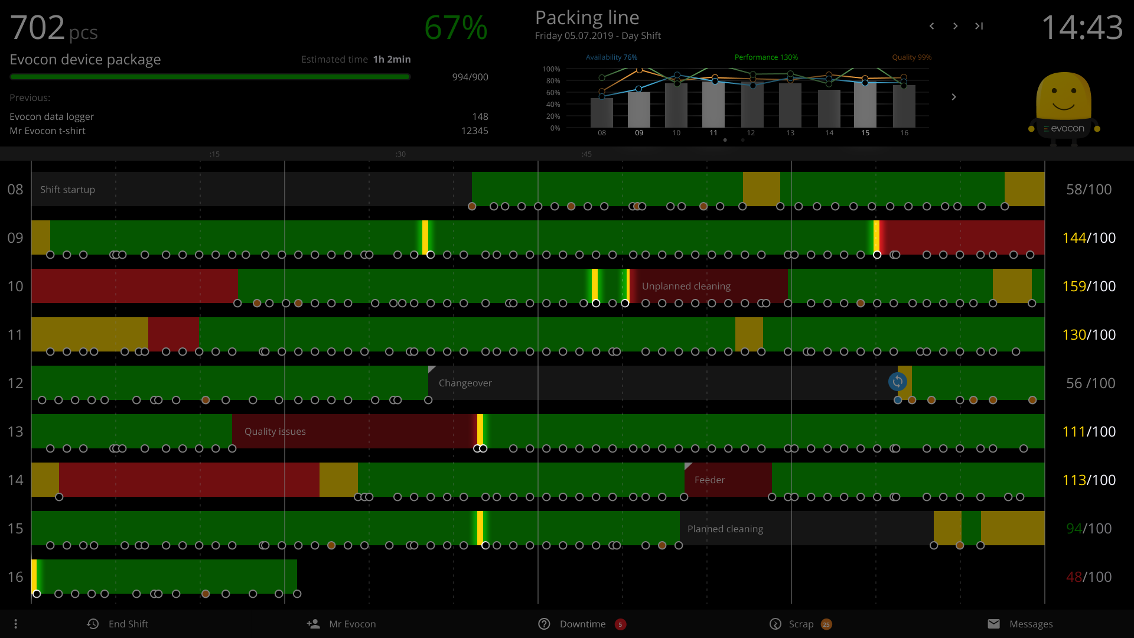This screenshot has width=1134, height=638.
Task: Jump to latest shift arrow
Action: coord(979,26)
